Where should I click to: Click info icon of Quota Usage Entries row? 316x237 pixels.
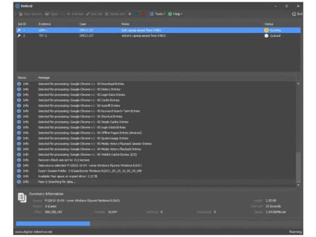click(19, 138)
